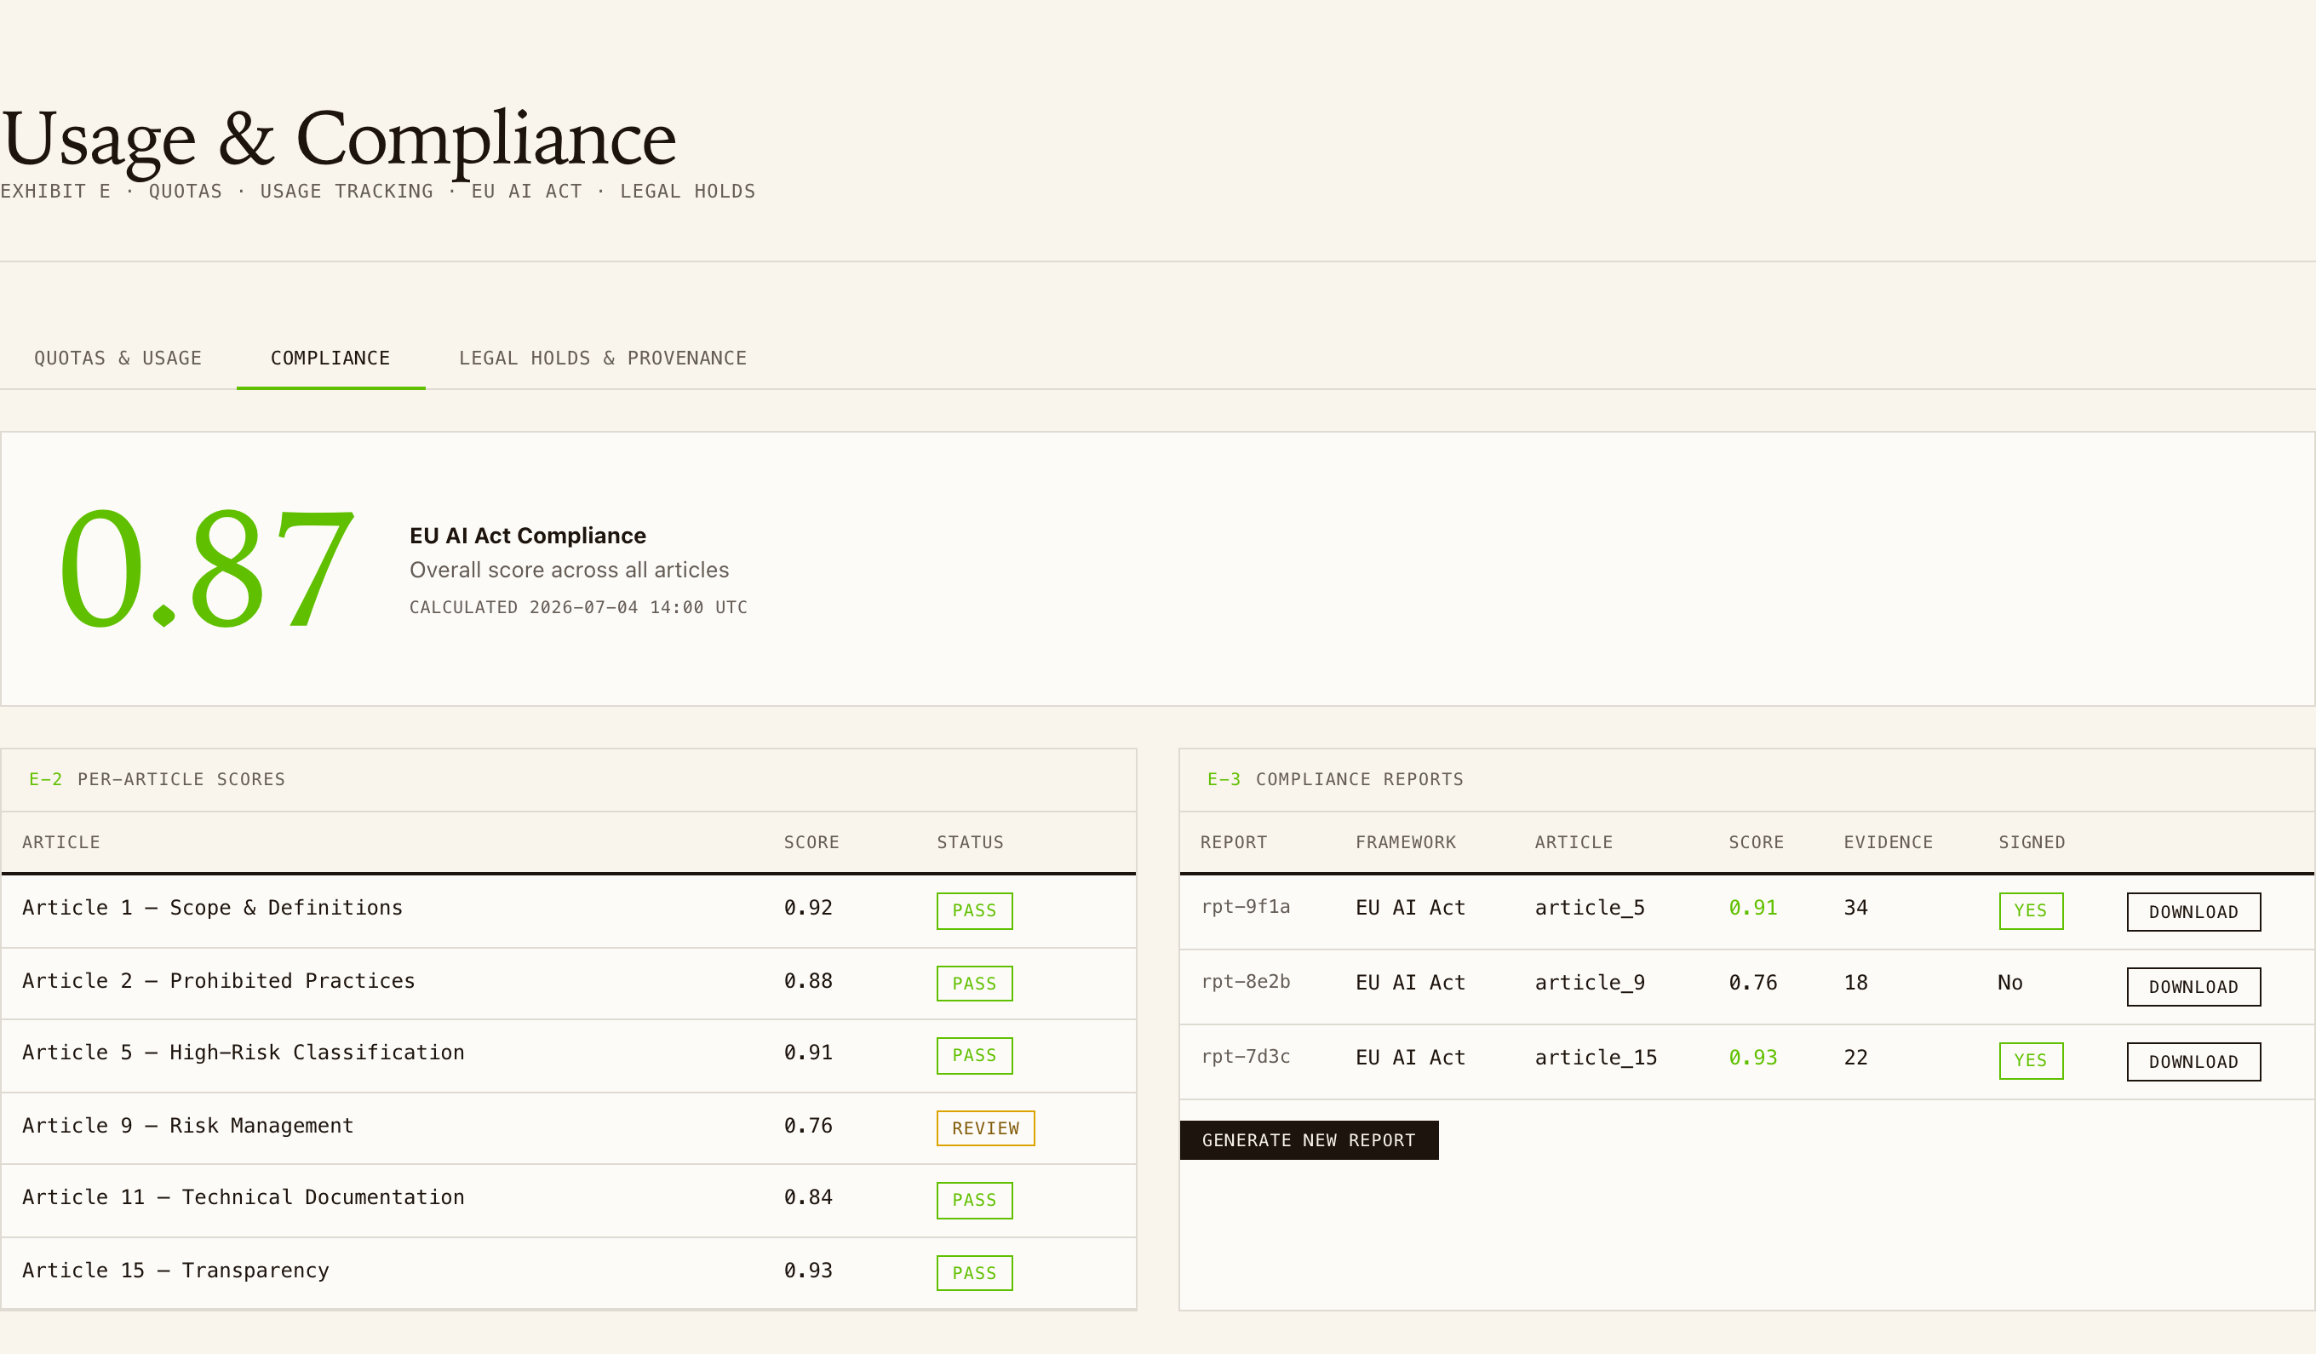Click E-2 Per-Article Scores heading
This screenshot has height=1354, width=2316.
point(158,779)
